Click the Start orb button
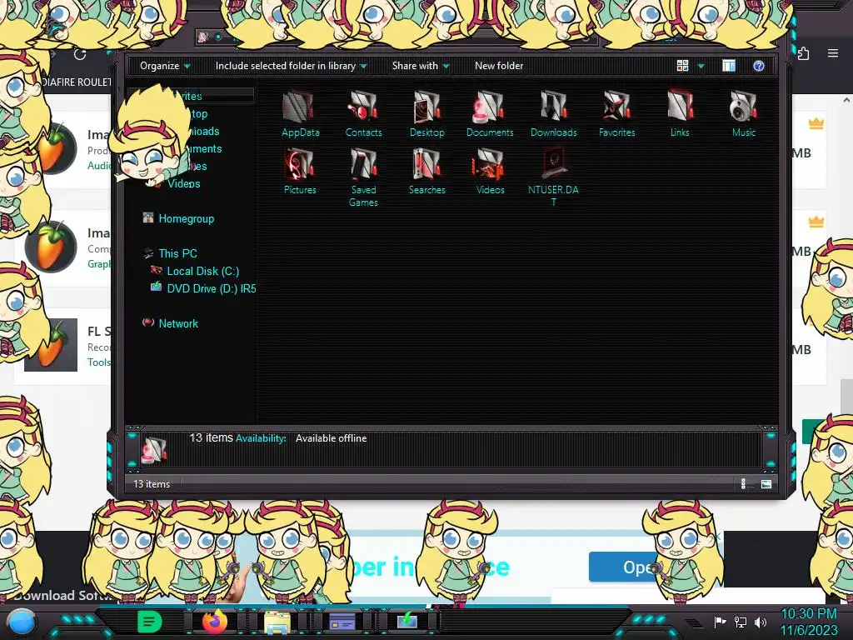This screenshot has width=853, height=640. coord(22,622)
